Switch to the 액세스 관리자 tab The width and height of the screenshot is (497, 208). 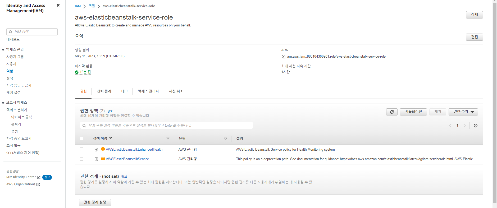point(148,91)
